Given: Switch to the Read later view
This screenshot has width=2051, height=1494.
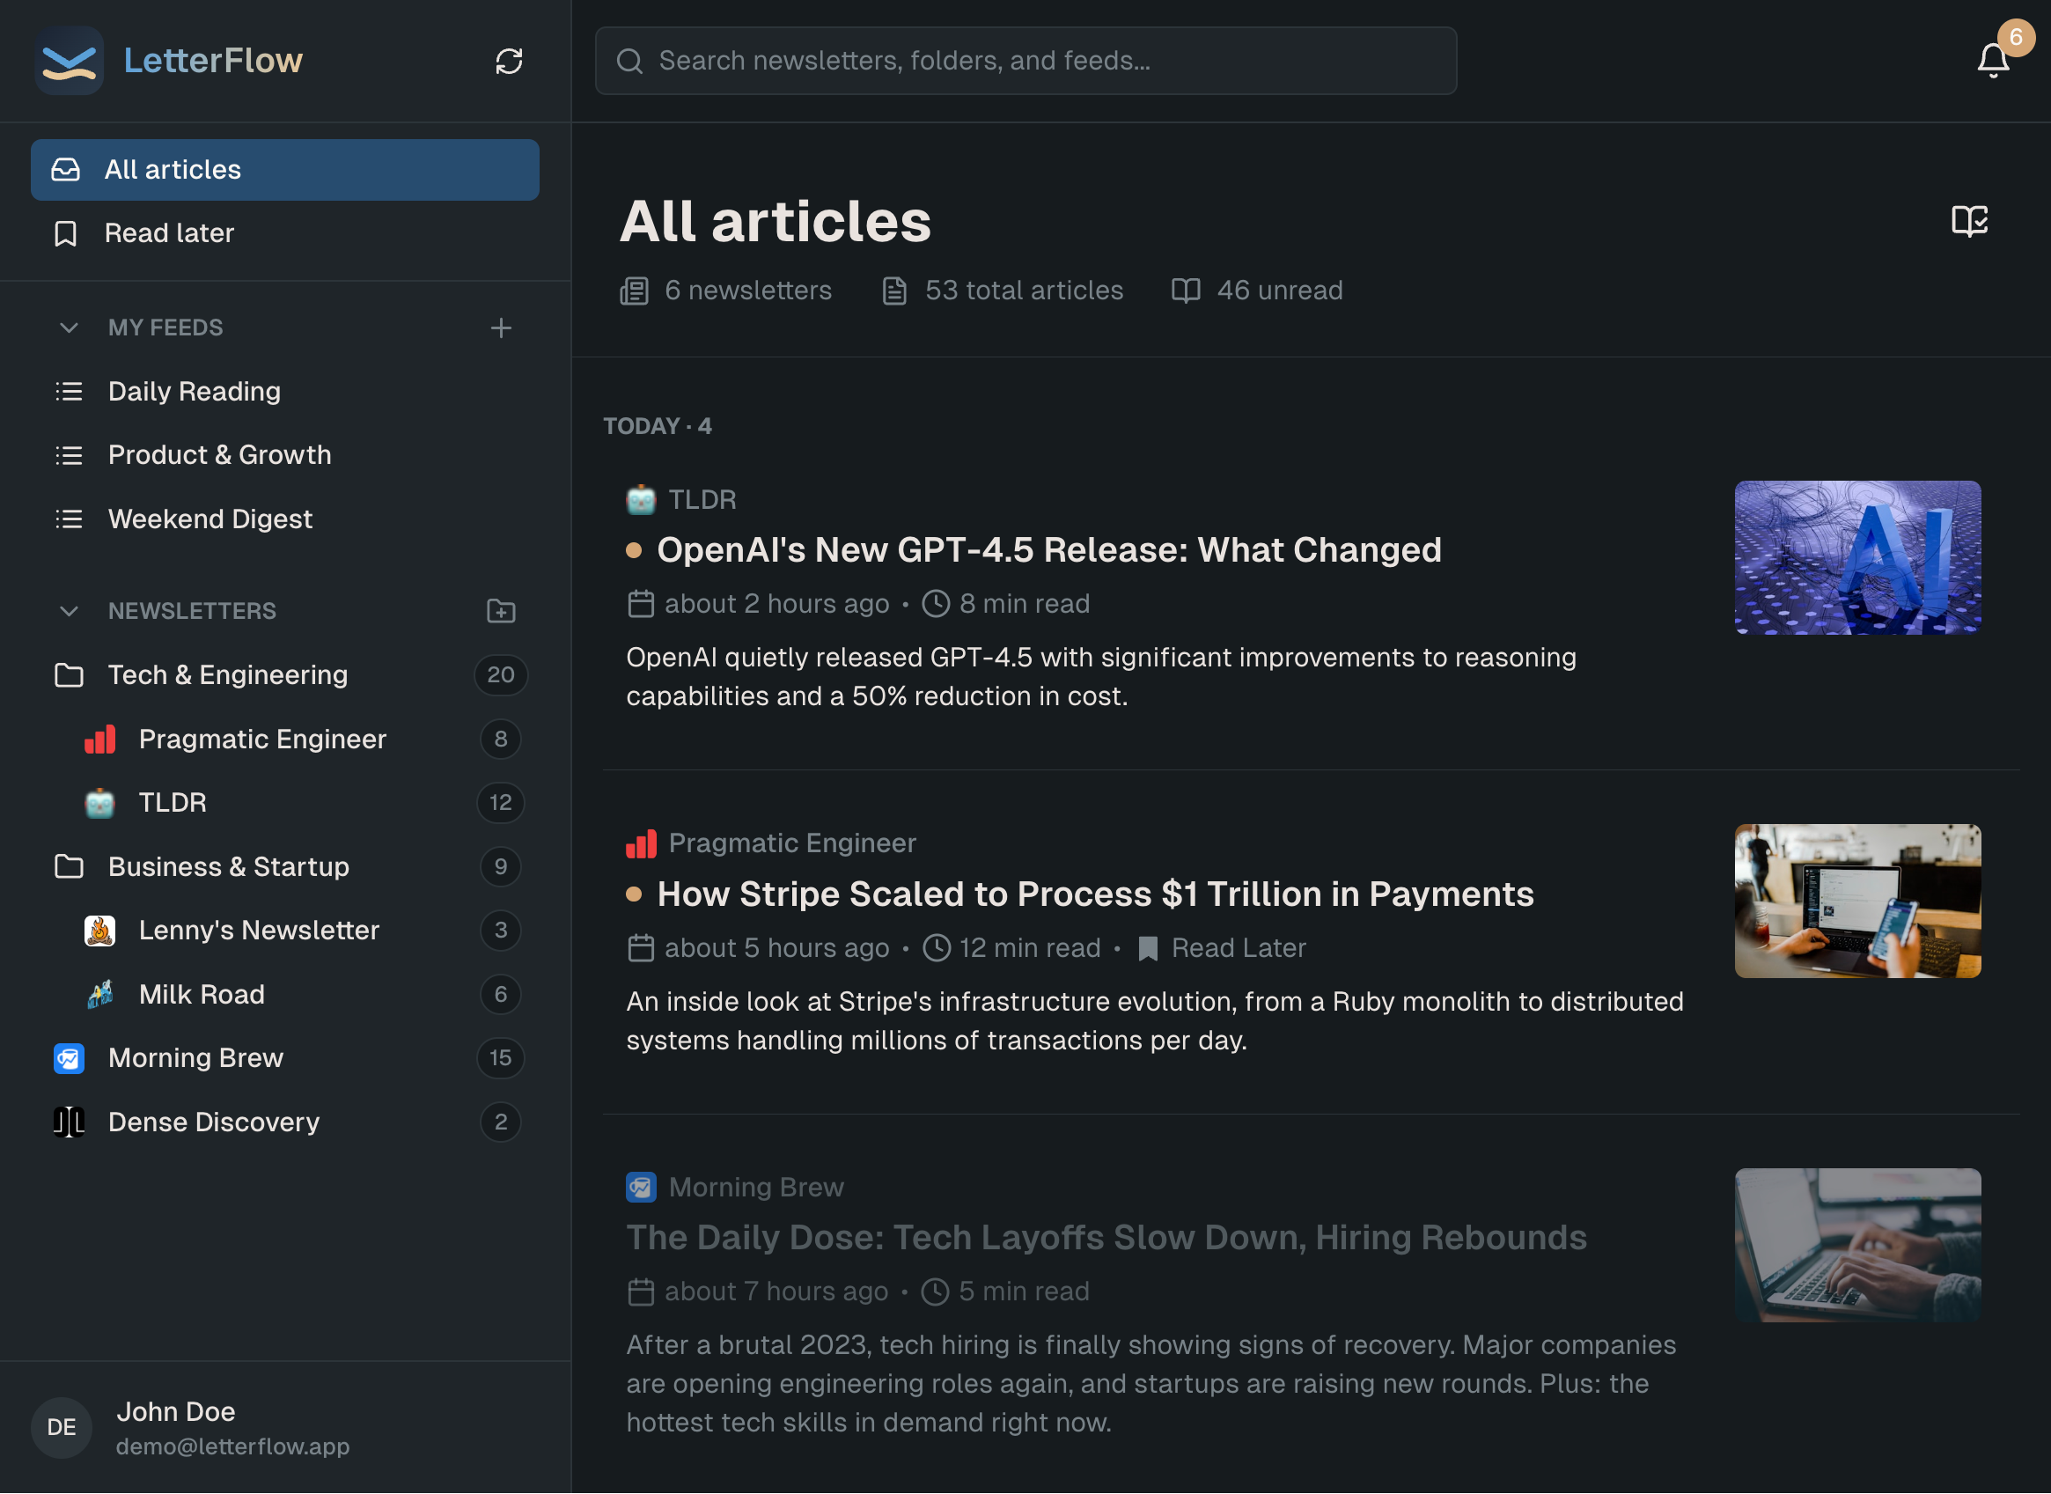Looking at the screenshot, I should click(x=169, y=232).
